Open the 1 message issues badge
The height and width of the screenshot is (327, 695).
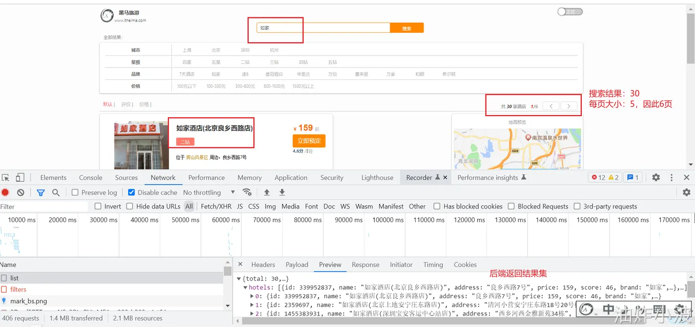(x=633, y=178)
